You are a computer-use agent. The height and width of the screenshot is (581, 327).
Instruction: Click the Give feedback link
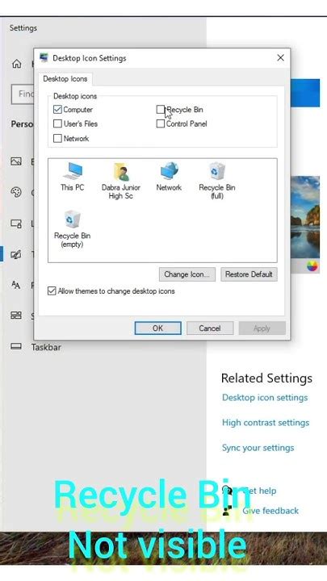[x=270, y=511]
